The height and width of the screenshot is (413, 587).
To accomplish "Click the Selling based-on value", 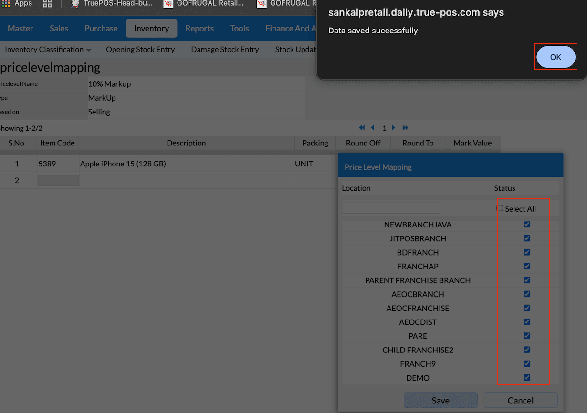I will click(99, 112).
